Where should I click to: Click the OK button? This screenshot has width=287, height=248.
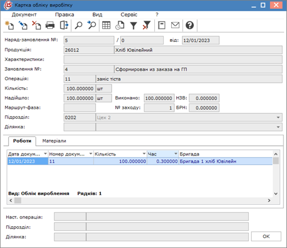click(266, 236)
